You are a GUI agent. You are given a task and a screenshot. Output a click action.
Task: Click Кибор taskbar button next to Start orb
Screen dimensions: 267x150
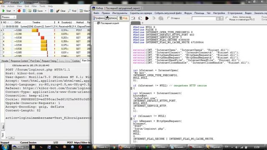(20, 147)
